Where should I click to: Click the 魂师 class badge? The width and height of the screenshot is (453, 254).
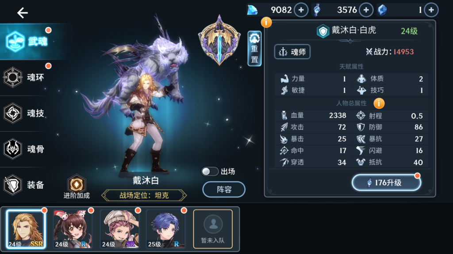(x=292, y=52)
